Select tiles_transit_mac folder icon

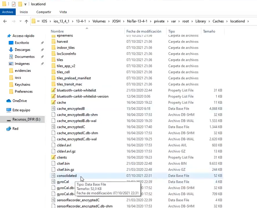coord(53,84)
